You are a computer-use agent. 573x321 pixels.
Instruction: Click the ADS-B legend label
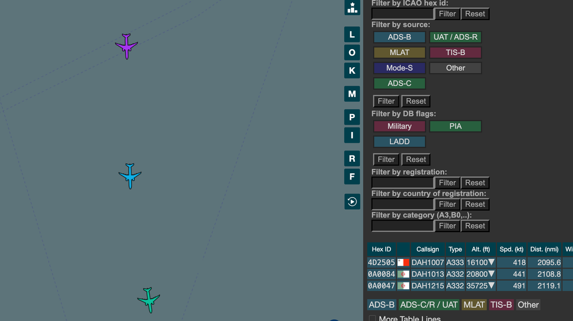pos(382,305)
